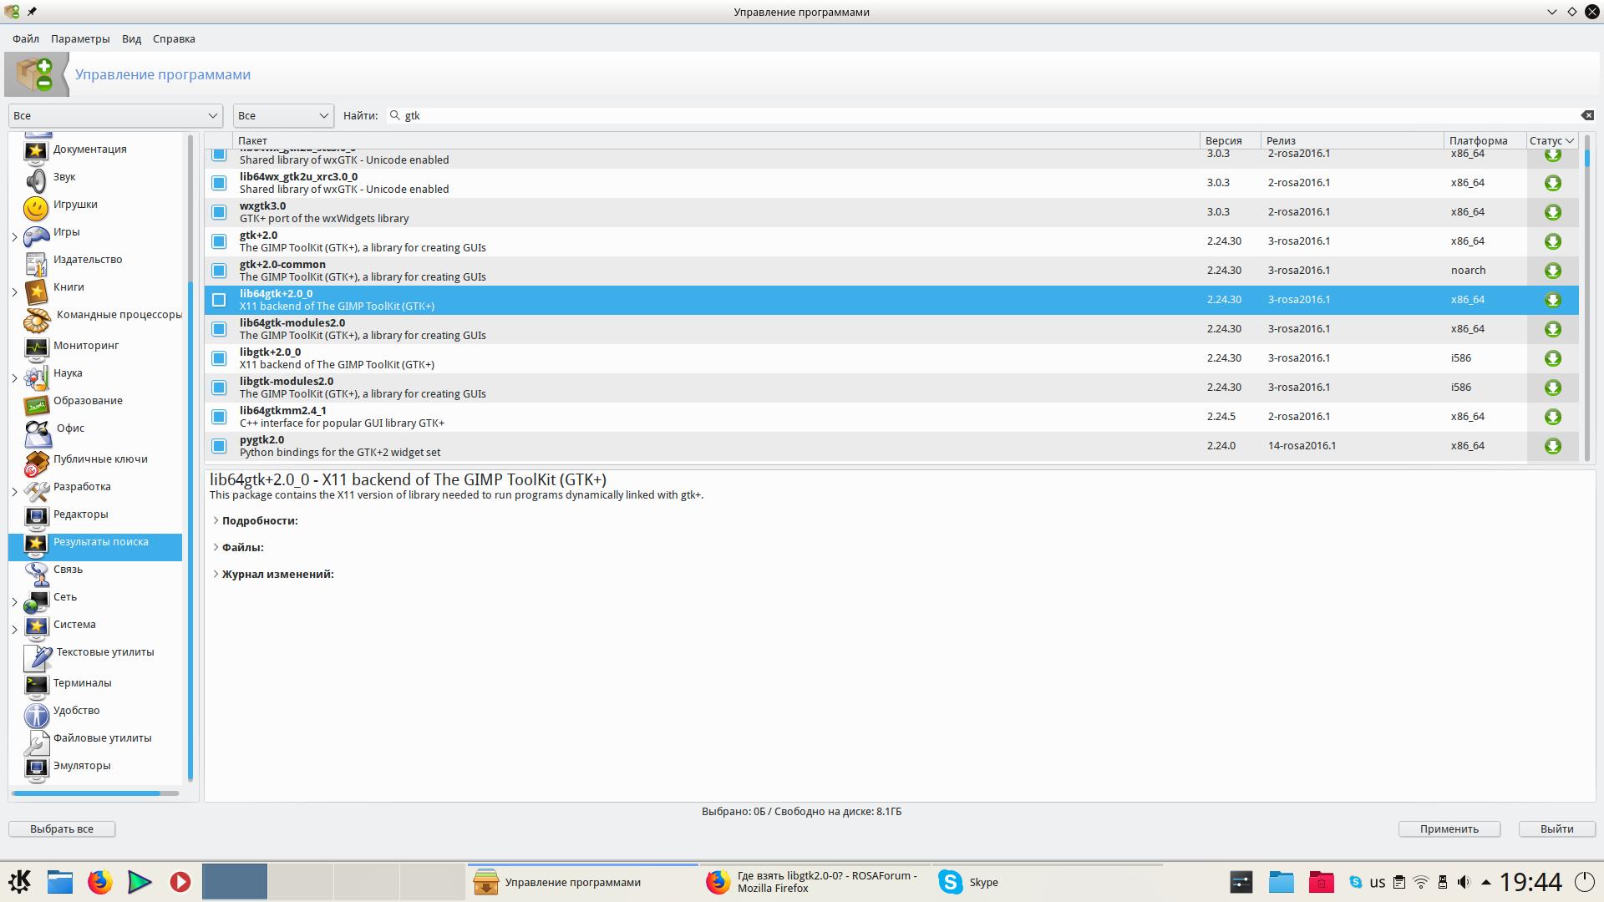Image resolution: width=1604 pixels, height=902 pixels.
Task: Open the first Все filter dropdown
Action: pos(115,115)
